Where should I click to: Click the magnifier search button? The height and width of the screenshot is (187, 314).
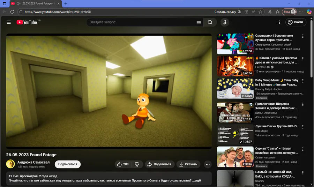click(210, 22)
